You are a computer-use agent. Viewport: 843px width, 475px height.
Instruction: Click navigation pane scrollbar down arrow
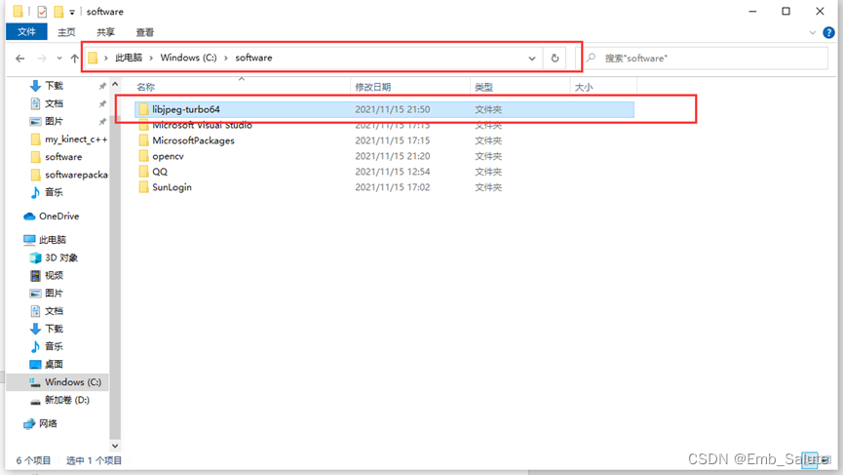(115, 446)
